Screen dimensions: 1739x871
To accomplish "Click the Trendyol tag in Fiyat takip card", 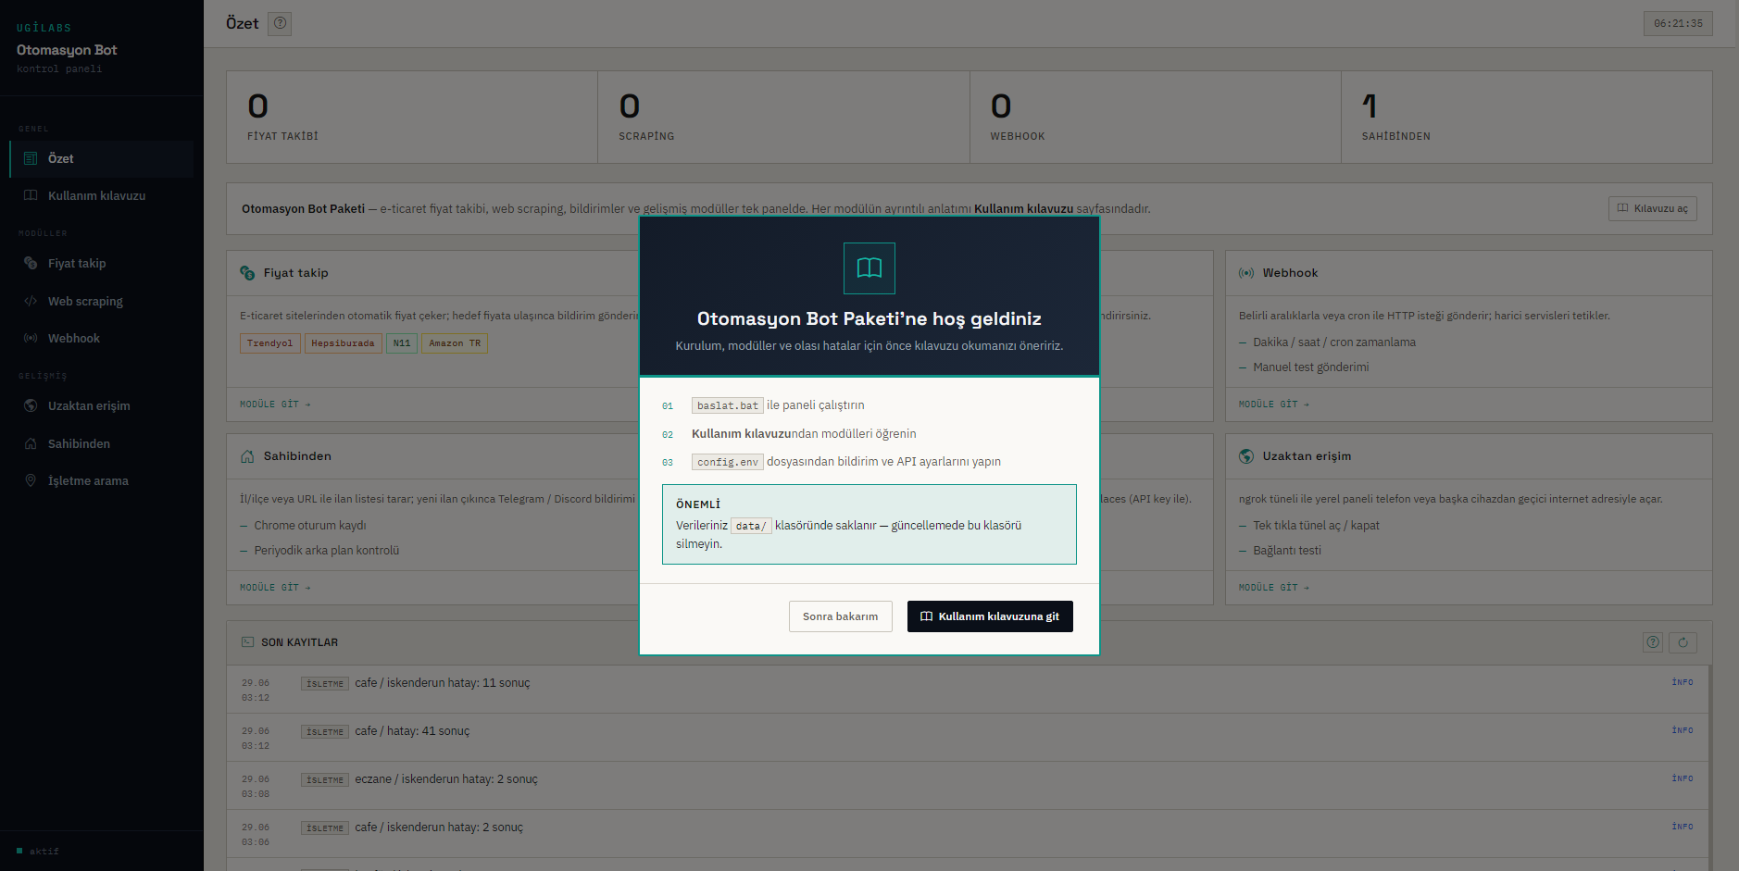I will (269, 343).
